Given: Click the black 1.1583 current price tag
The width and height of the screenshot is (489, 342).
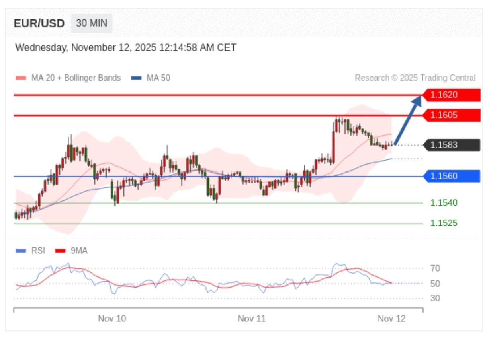Looking at the screenshot, I should click(451, 145).
